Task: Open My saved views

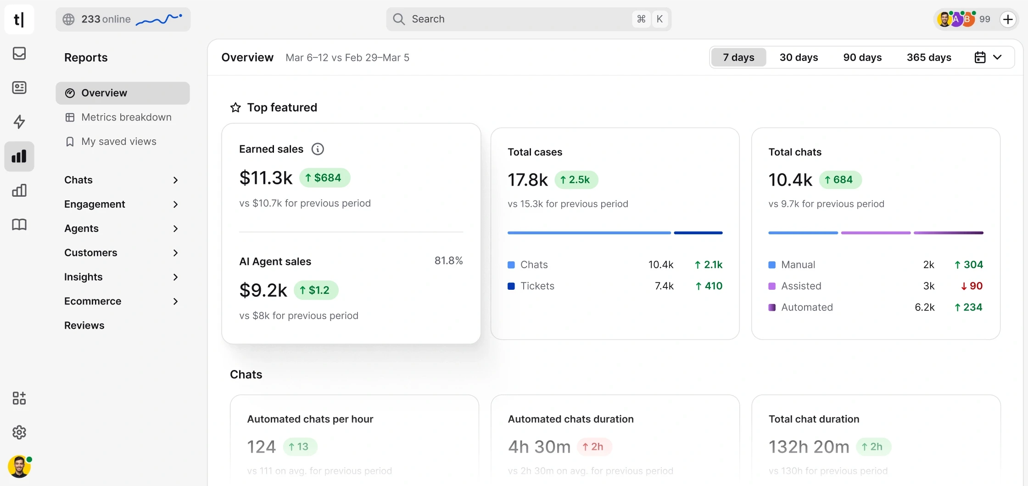Action: point(118,141)
